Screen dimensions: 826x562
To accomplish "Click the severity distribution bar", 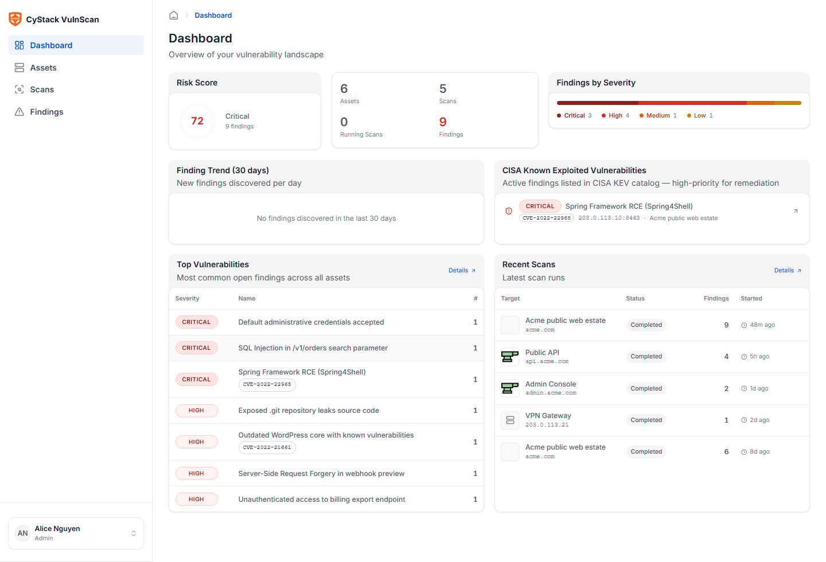I will pyautogui.click(x=679, y=103).
